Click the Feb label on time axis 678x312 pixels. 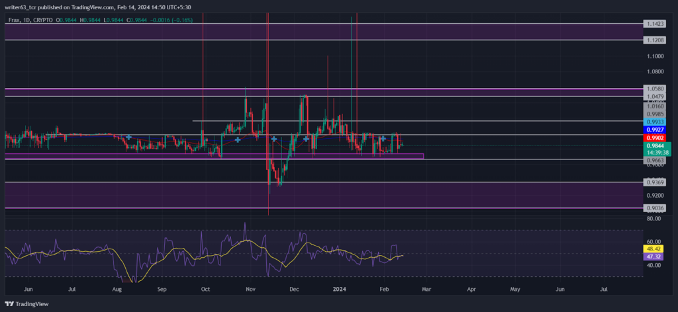tap(383, 289)
